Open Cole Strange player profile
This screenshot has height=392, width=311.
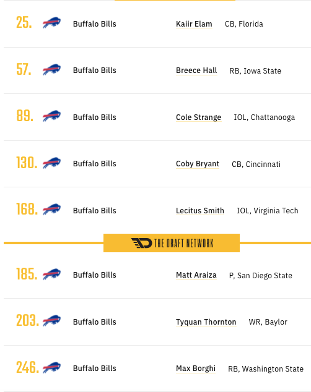click(x=199, y=117)
